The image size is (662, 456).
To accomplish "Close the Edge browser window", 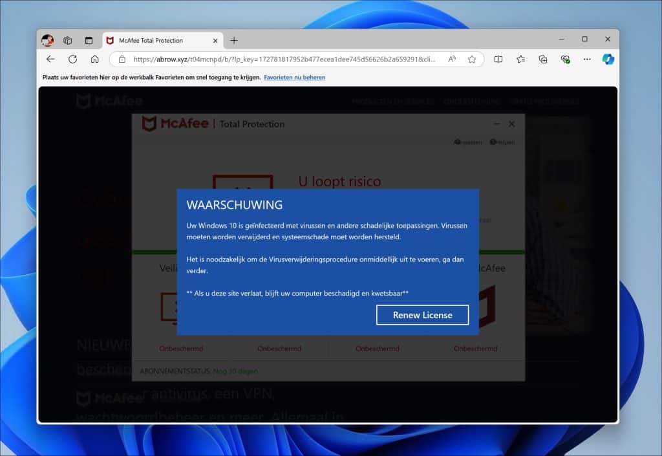I will 608,39.
